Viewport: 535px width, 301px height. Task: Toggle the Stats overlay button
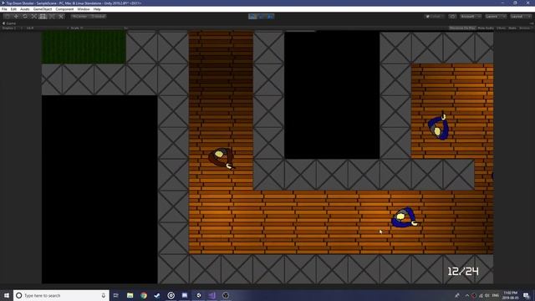pos(512,28)
